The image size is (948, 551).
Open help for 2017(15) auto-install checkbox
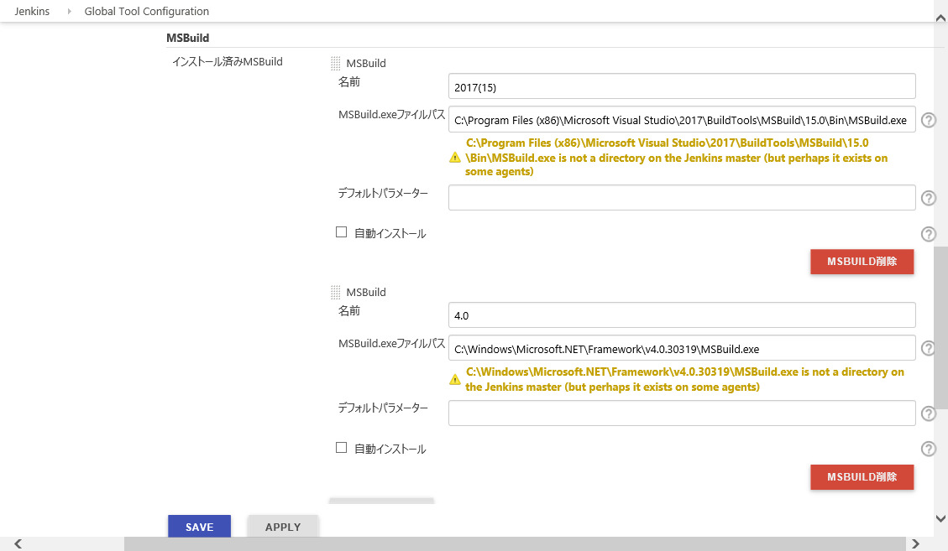tap(928, 234)
